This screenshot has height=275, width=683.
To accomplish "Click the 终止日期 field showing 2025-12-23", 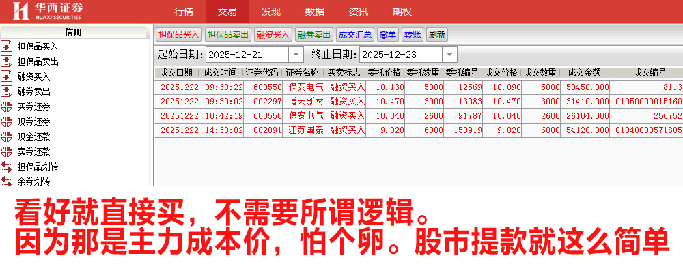I will [401, 55].
